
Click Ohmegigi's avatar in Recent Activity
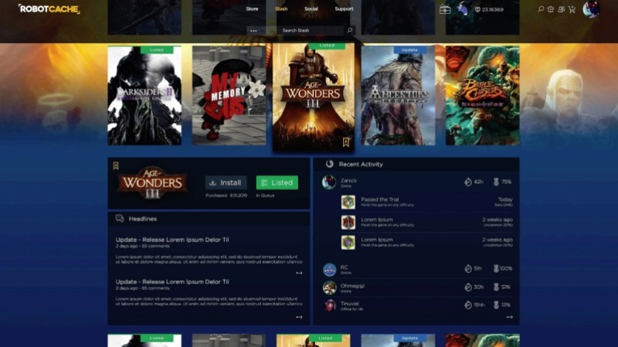(x=330, y=287)
